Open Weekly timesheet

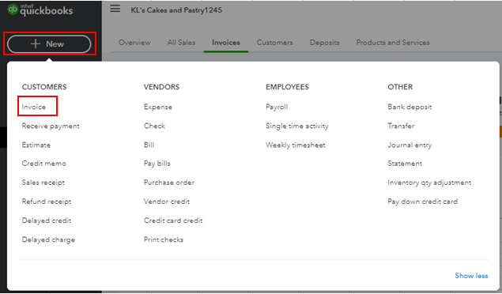[x=296, y=145]
